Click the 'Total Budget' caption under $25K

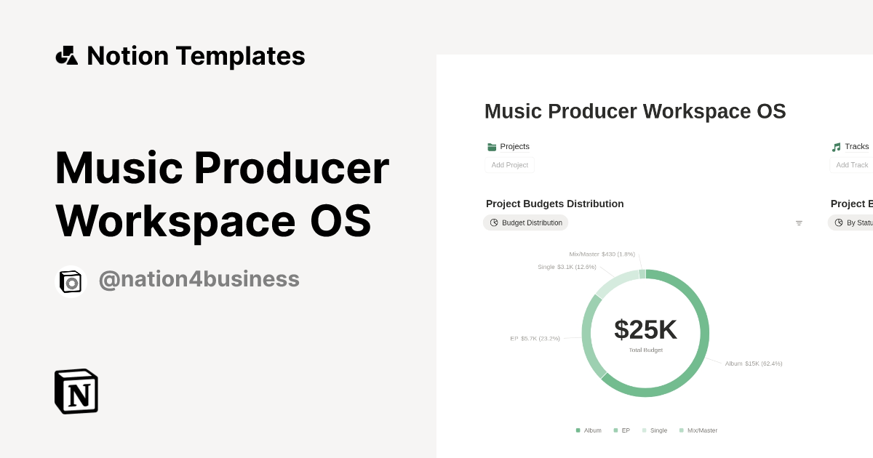(x=646, y=350)
